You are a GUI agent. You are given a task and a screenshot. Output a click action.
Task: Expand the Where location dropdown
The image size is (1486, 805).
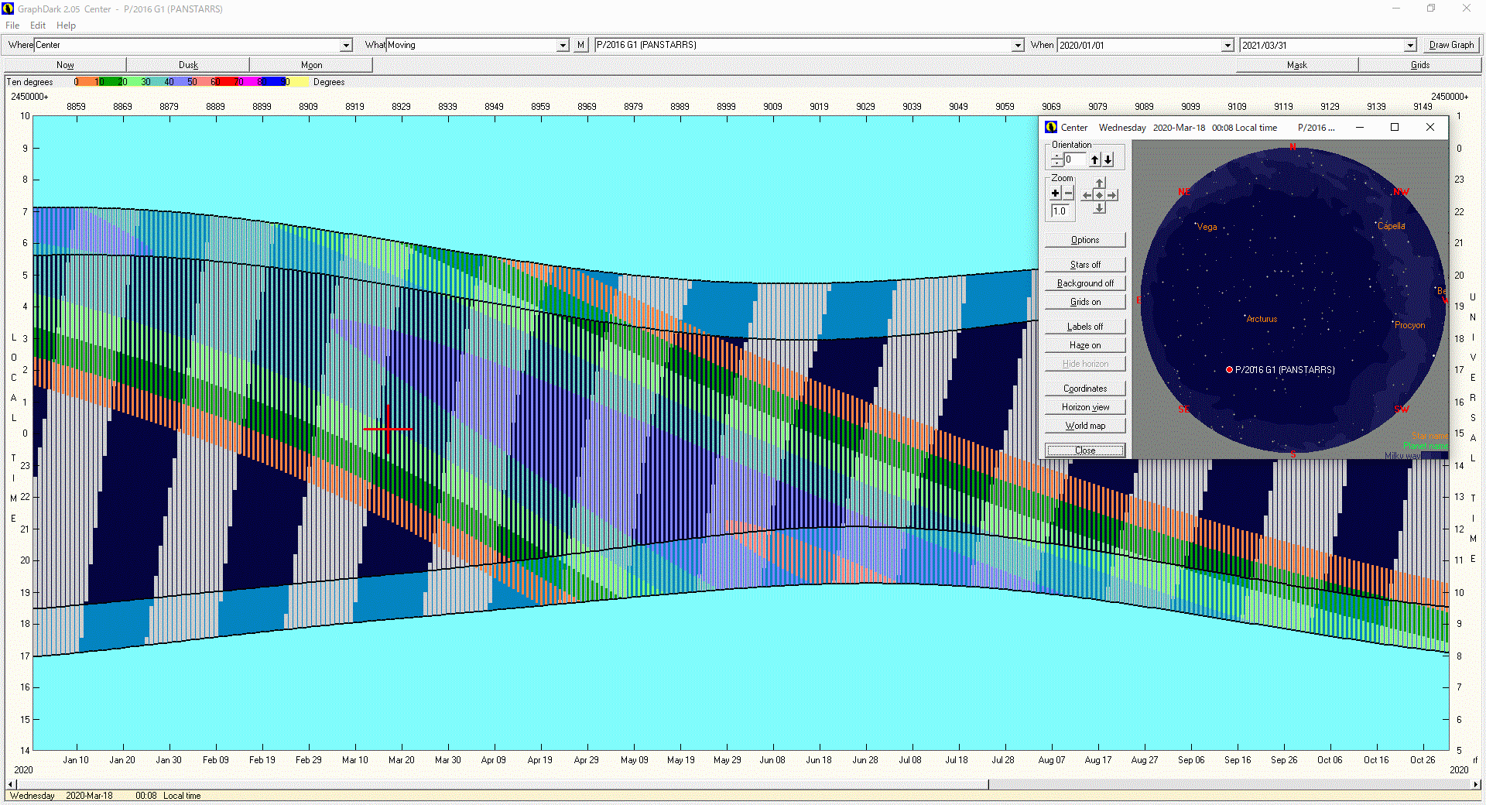click(346, 46)
